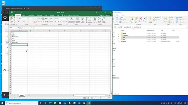Screen dimensions: 188x105
Task: Switch to Page Layout view in status bar
Action: coord(88,98)
